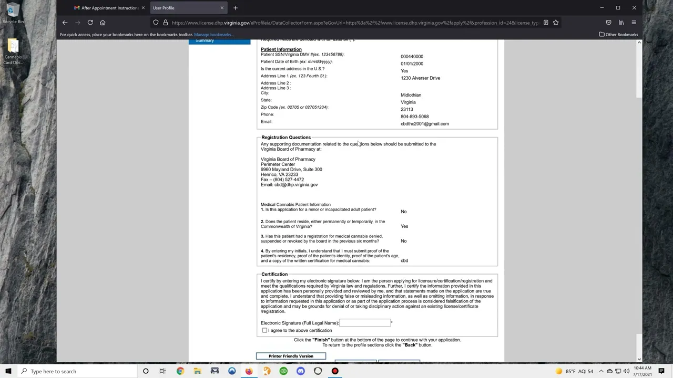Show hidden system tray icons
The height and width of the screenshot is (378, 673).
pos(601,371)
